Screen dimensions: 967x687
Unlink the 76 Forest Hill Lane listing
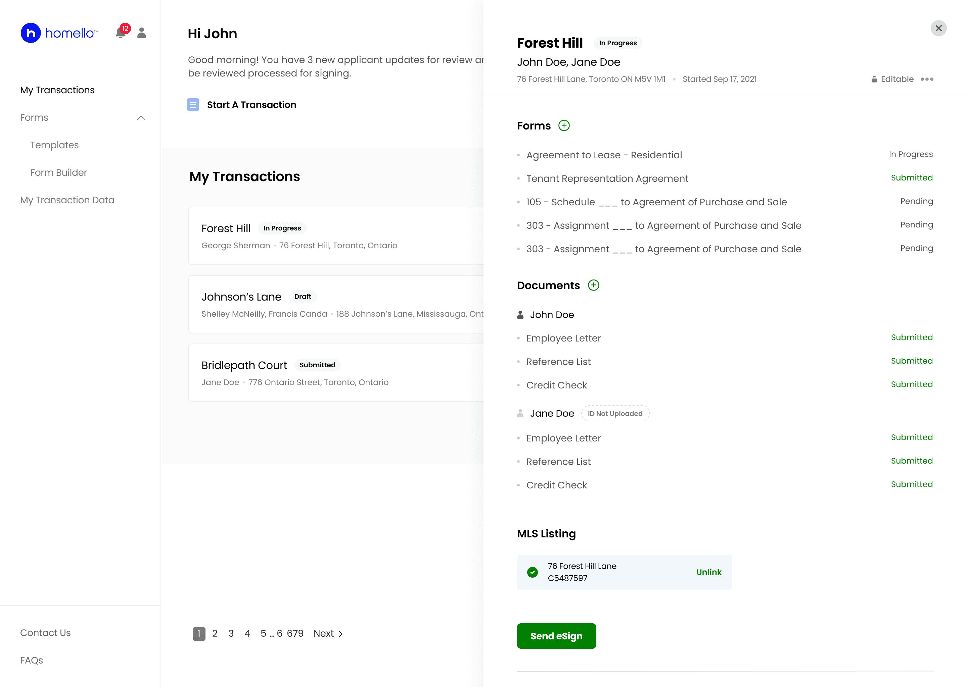[x=709, y=572]
